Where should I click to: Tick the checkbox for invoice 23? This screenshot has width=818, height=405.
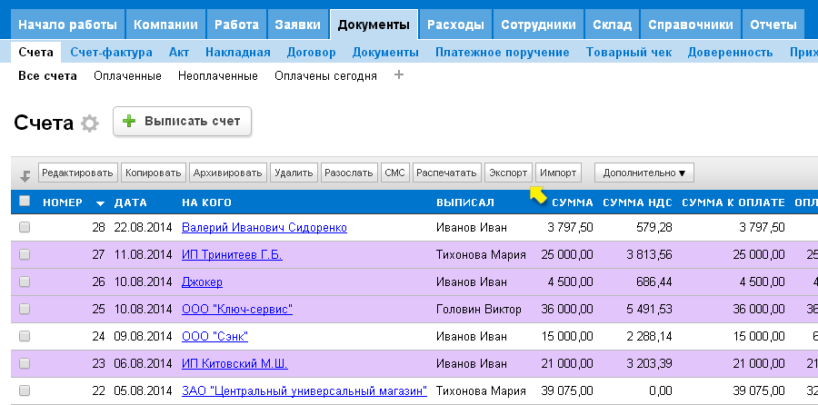click(x=25, y=363)
